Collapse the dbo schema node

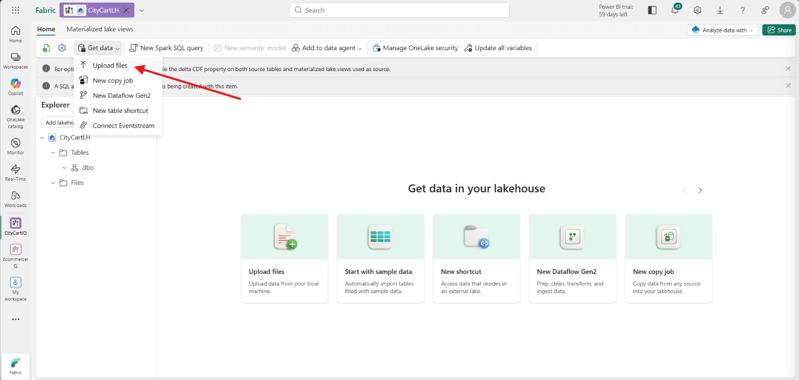[x=64, y=168]
